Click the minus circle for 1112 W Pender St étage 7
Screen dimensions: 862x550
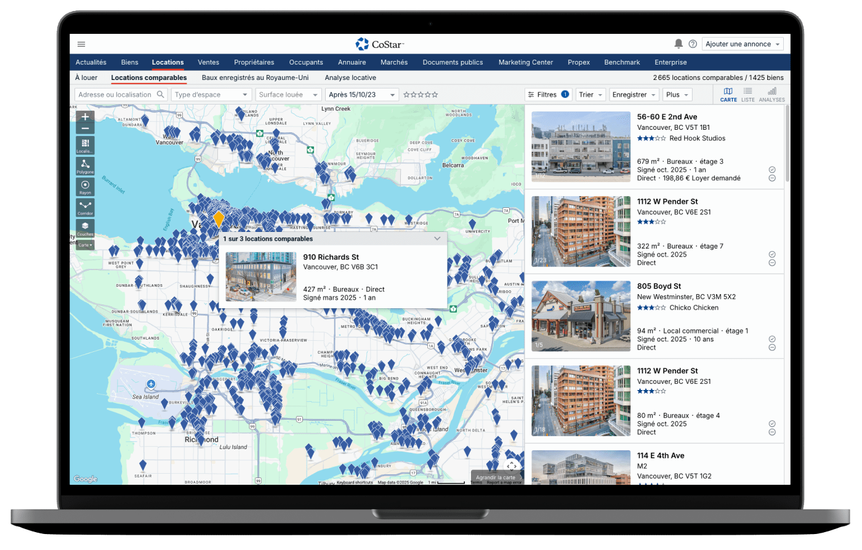(x=772, y=263)
